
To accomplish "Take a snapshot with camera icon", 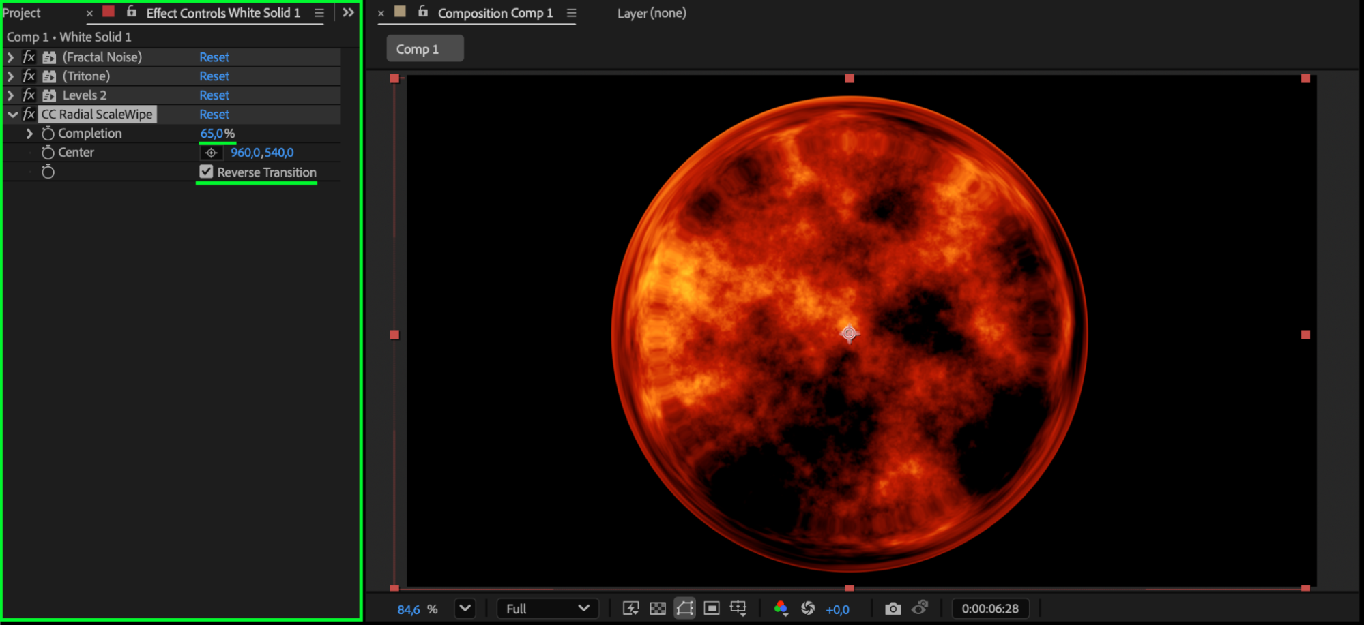I will pyautogui.click(x=893, y=609).
